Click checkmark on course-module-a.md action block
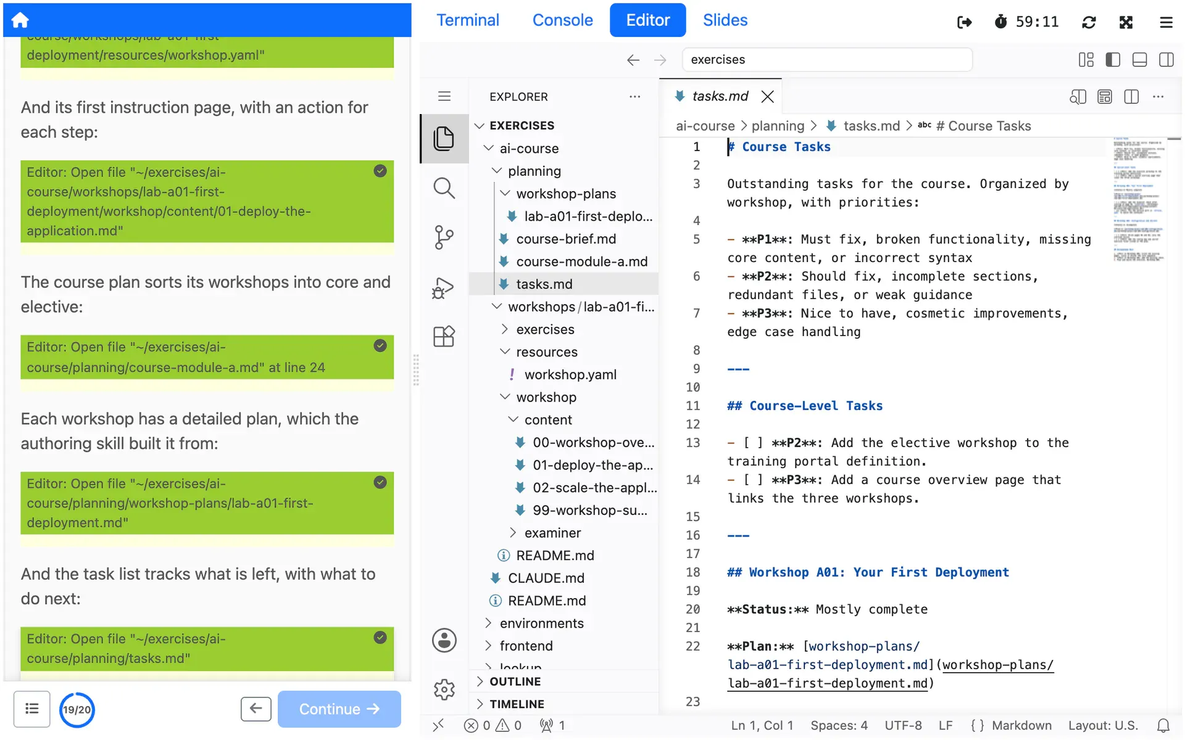The image size is (1185, 740). [x=380, y=345]
